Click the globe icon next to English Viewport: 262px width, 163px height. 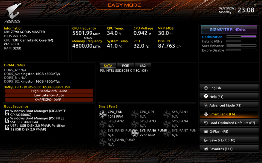click(x=206, y=88)
